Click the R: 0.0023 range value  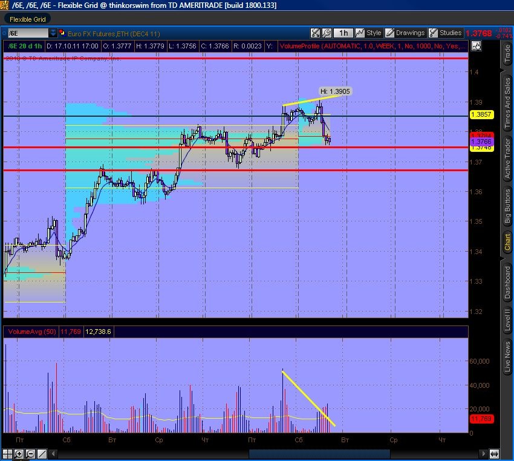pos(247,46)
